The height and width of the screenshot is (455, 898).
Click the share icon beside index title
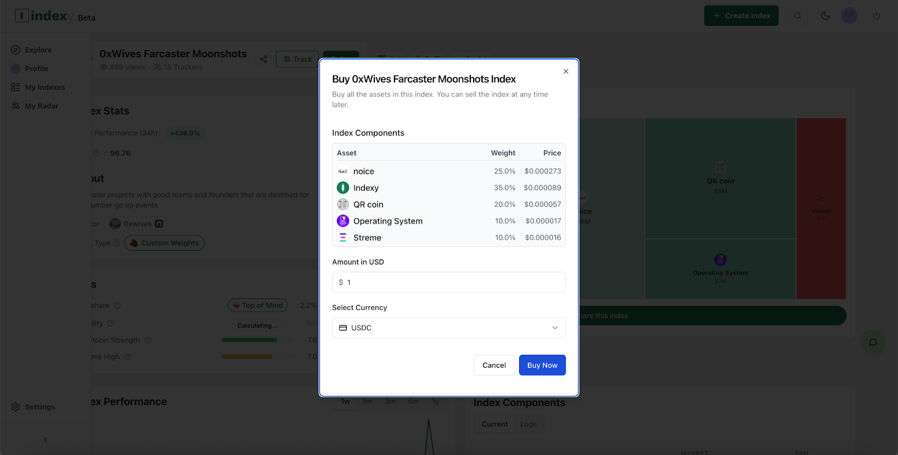coord(264,59)
